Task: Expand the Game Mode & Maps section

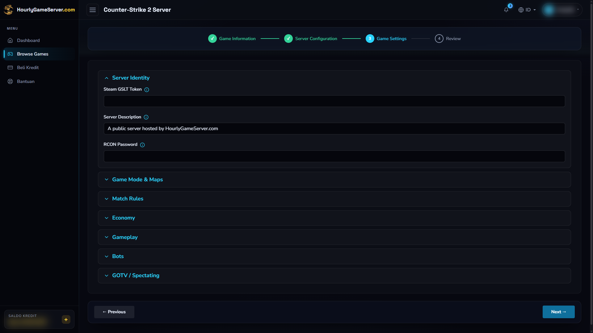Action: [x=334, y=179]
